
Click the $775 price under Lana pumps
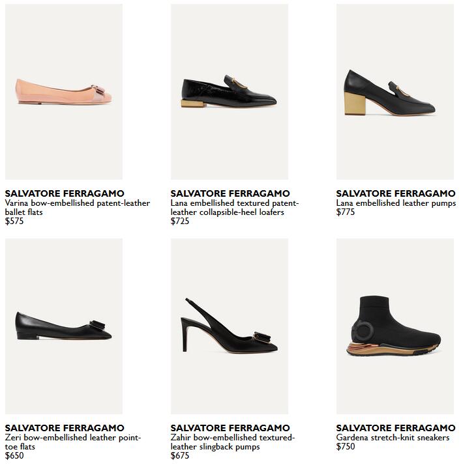click(x=346, y=212)
